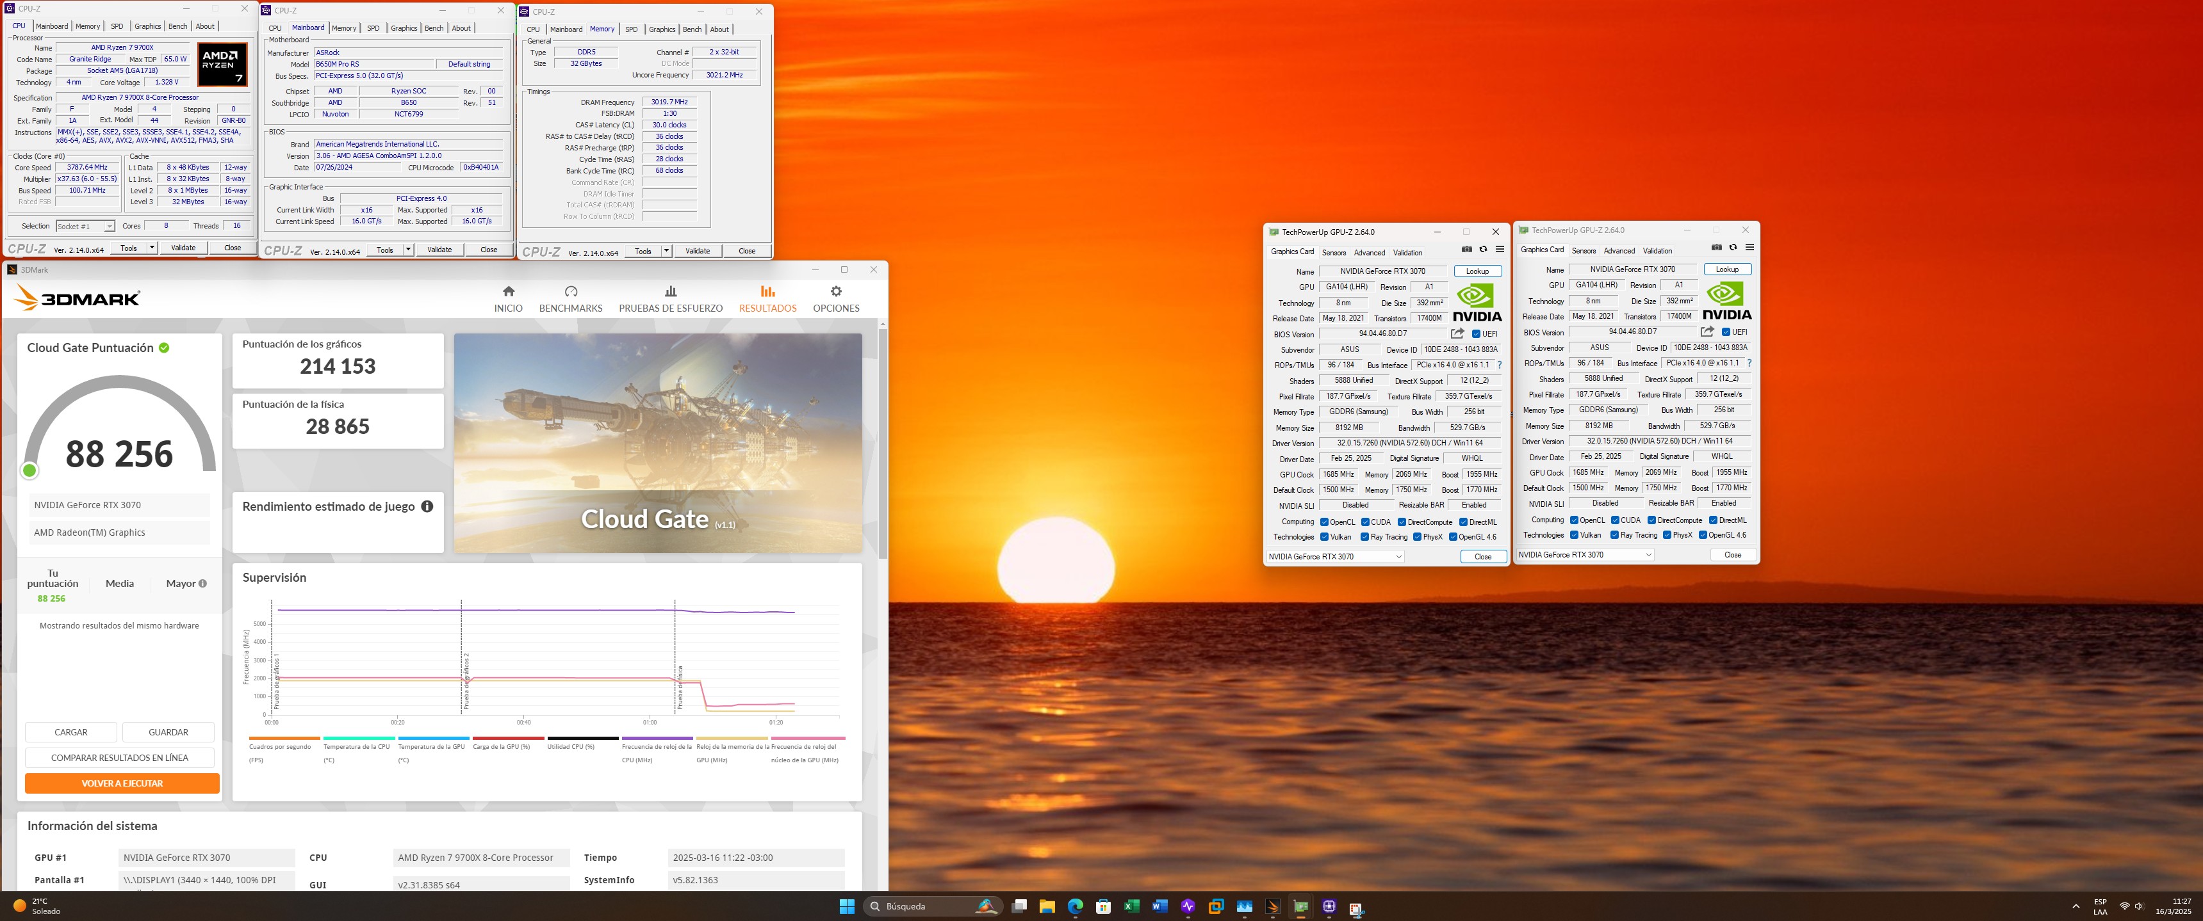Viewport: 2203px width, 921px height.
Task: Open 3DMark BENCHMARKS section
Action: point(570,299)
